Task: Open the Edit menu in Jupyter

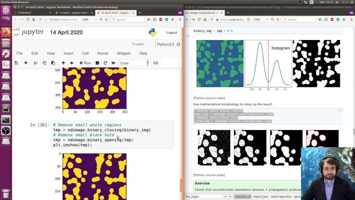Action: pyautogui.click(x=34, y=53)
